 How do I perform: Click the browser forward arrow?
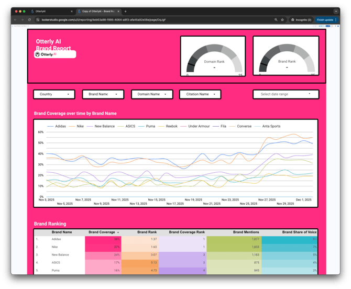point(22,20)
